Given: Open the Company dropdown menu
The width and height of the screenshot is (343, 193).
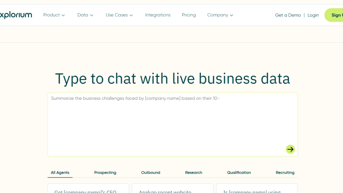Looking at the screenshot, I should click(x=220, y=15).
